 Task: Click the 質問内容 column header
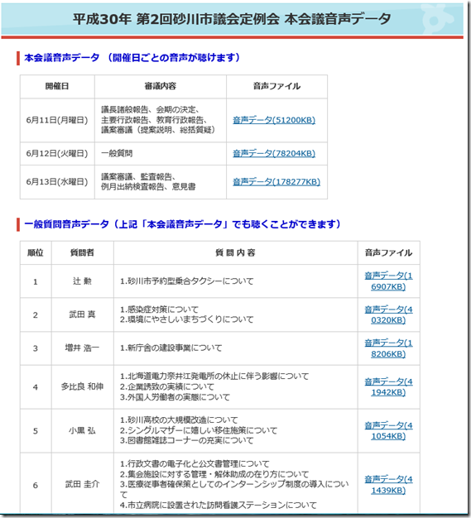tap(235, 252)
